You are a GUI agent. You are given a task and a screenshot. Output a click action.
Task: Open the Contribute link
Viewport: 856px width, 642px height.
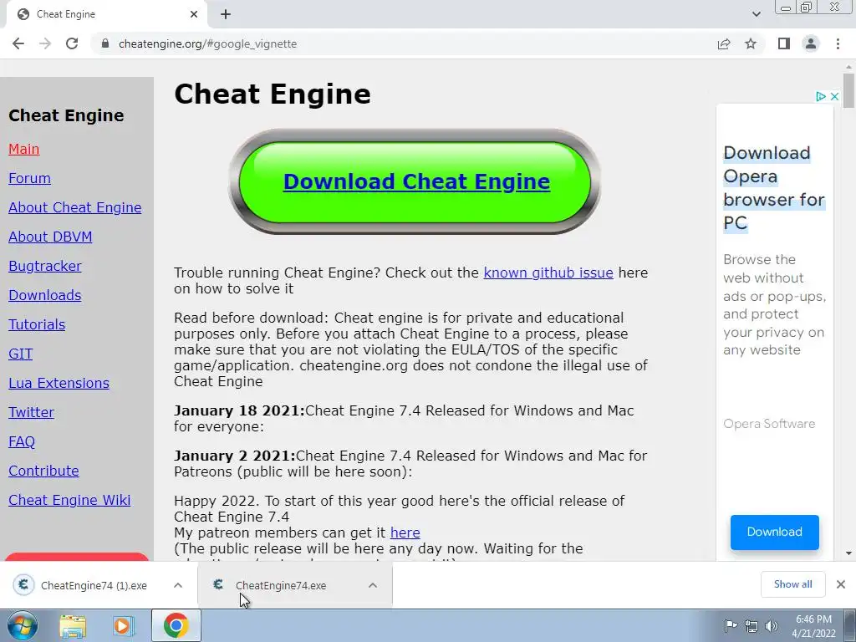43,471
